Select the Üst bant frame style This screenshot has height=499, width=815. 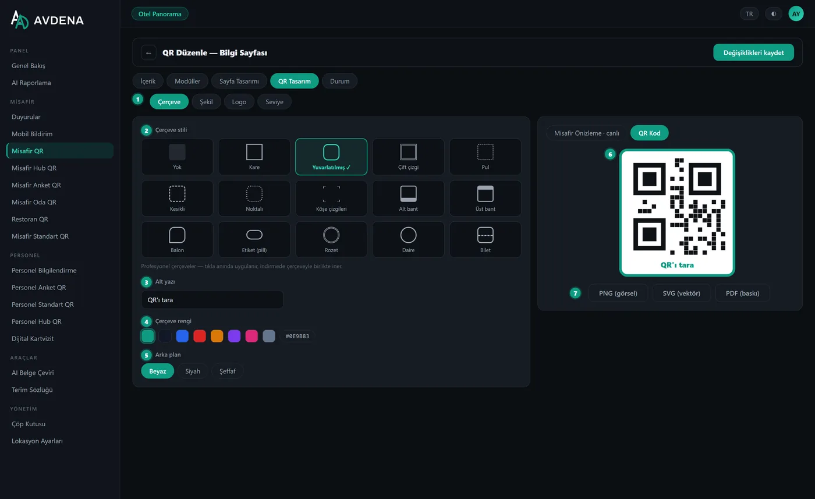[486, 198]
